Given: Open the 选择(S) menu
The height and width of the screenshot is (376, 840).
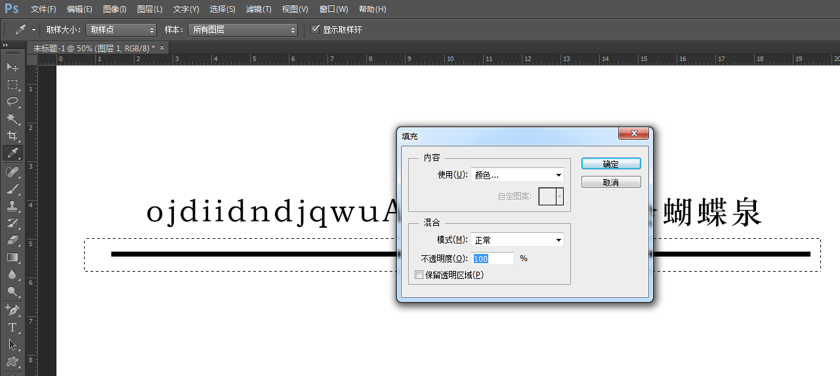Looking at the screenshot, I should pos(222,9).
